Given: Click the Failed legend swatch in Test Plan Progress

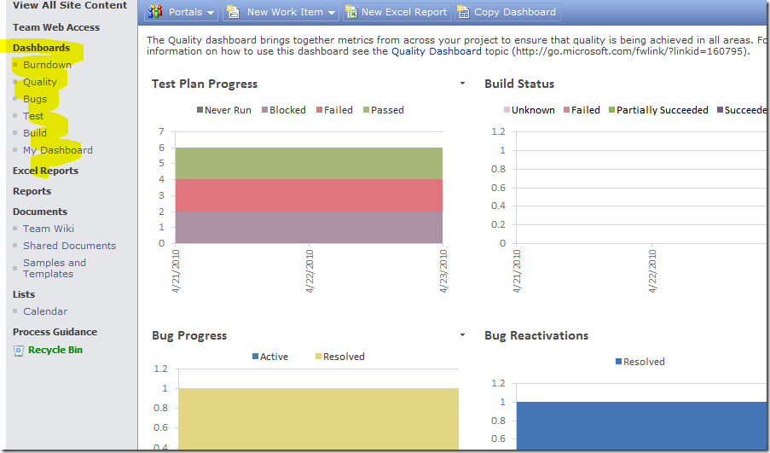Looking at the screenshot, I should (x=319, y=109).
